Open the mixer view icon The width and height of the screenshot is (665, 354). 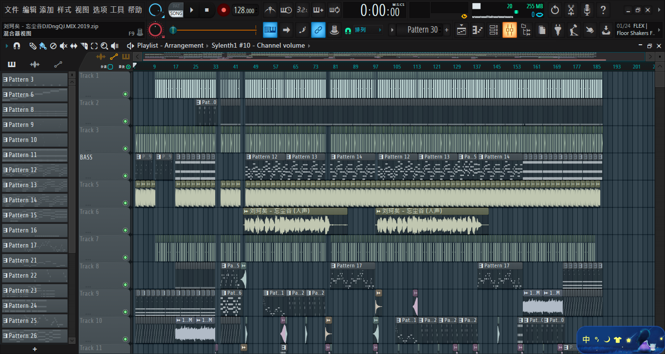coord(509,30)
